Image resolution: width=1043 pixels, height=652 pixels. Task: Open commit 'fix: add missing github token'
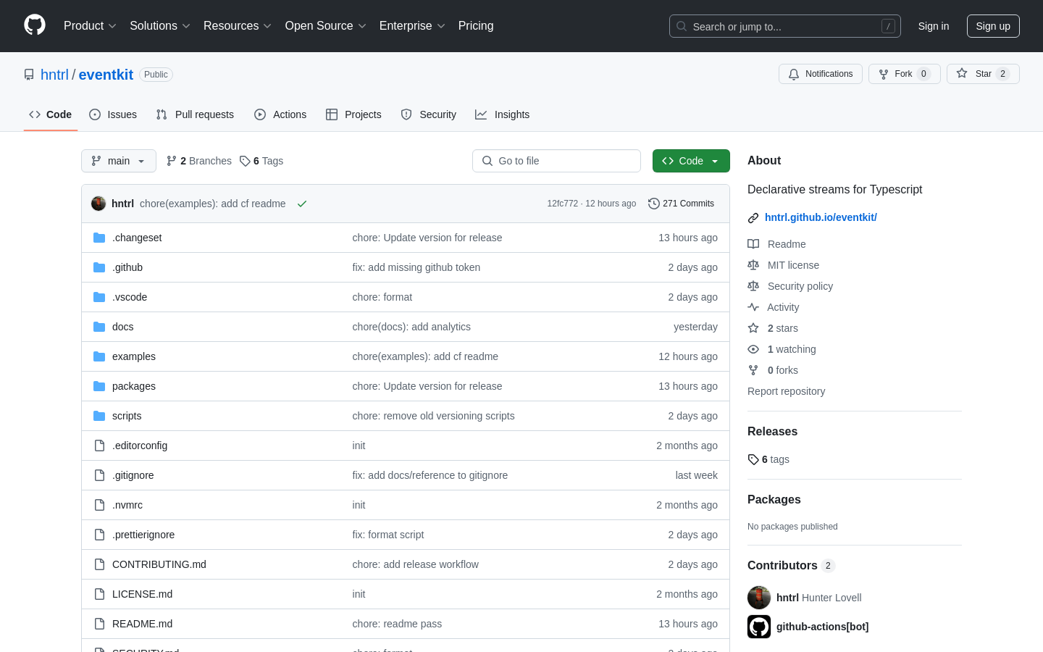click(x=416, y=267)
